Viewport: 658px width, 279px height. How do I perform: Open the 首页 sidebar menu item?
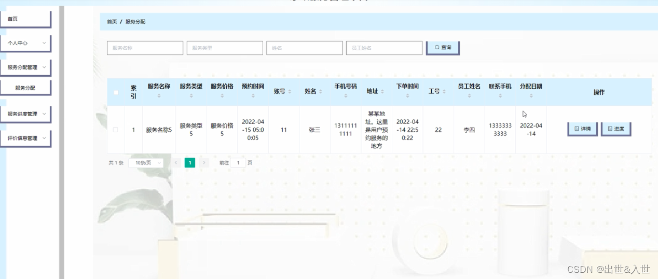[x=25, y=19]
